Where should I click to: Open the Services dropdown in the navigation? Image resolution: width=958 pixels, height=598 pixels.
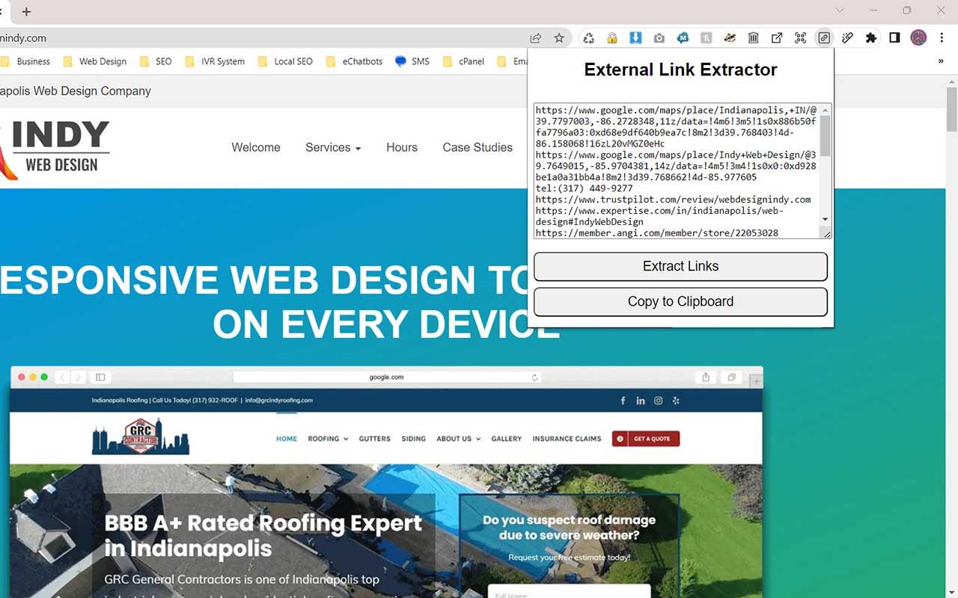pyautogui.click(x=332, y=147)
